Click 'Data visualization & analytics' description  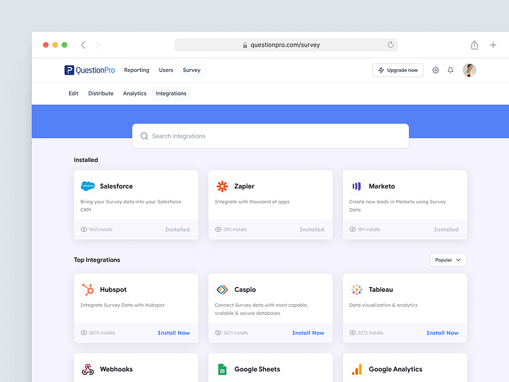coord(383,305)
